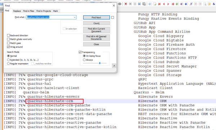Jump to first difference with the red bar-and-left-arrow icon
216x130 pixels.
(159, 4)
